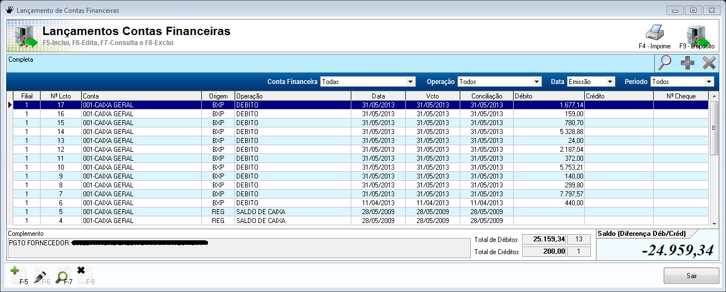
Task: Select entry 16 with débito 159,00
Action: [x=361, y=113]
